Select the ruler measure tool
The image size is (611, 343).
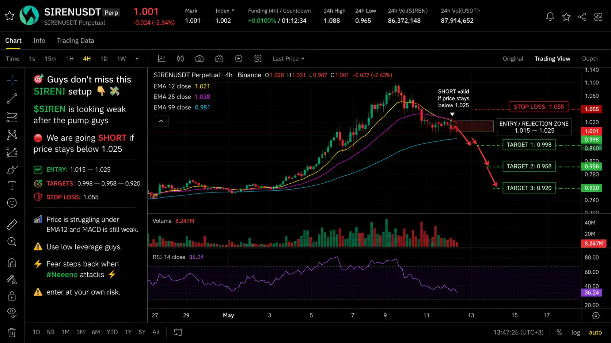(12, 225)
